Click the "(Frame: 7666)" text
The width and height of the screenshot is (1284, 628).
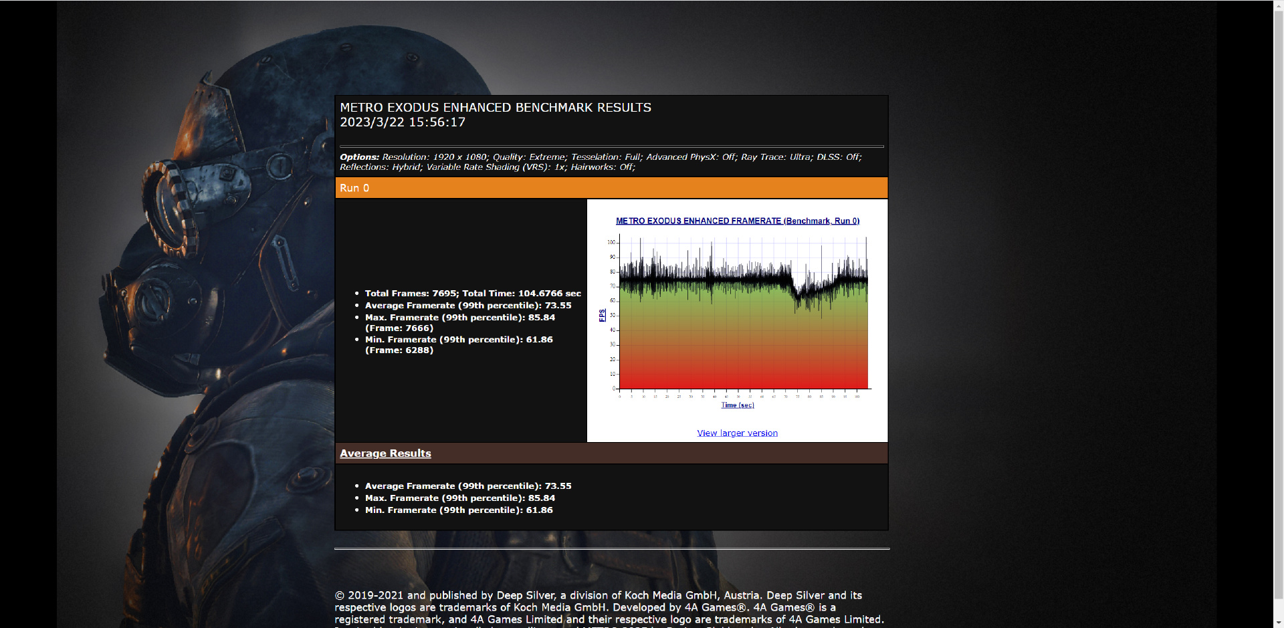coord(399,328)
